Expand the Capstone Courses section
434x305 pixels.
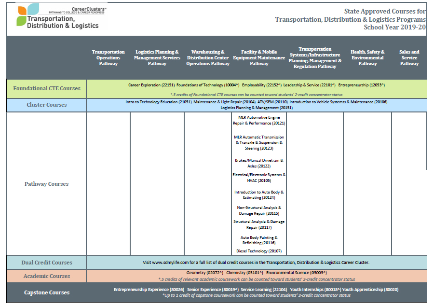47,292
